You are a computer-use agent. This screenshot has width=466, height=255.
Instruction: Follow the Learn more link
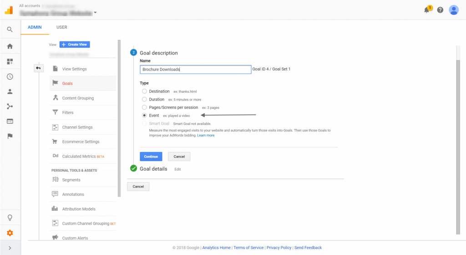tap(206, 135)
